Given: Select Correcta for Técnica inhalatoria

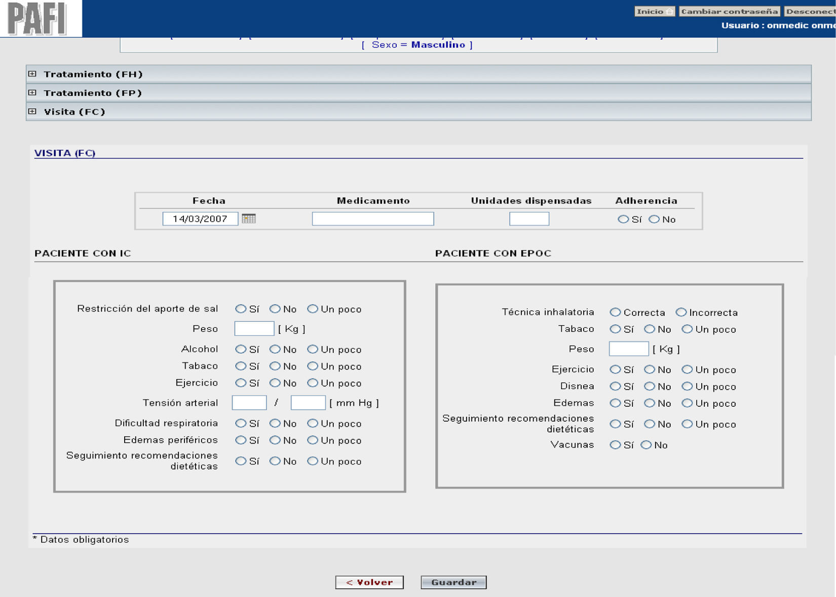Looking at the screenshot, I should (615, 312).
